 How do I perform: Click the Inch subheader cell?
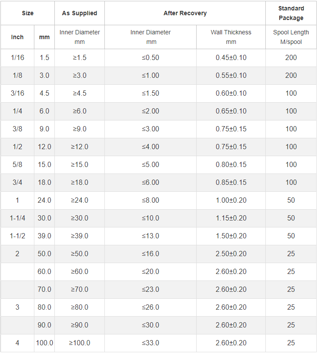pyautogui.click(x=17, y=37)
